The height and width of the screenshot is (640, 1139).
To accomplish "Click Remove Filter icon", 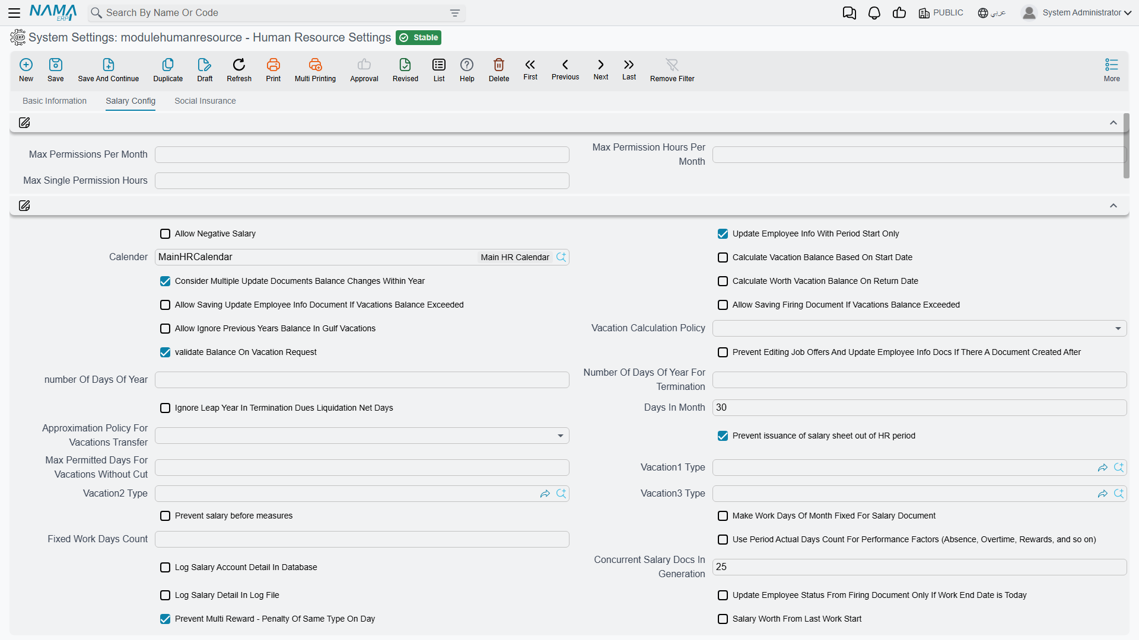I will tap(672, 65).
